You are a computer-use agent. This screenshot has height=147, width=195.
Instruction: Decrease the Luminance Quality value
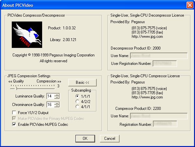point(57,97)
